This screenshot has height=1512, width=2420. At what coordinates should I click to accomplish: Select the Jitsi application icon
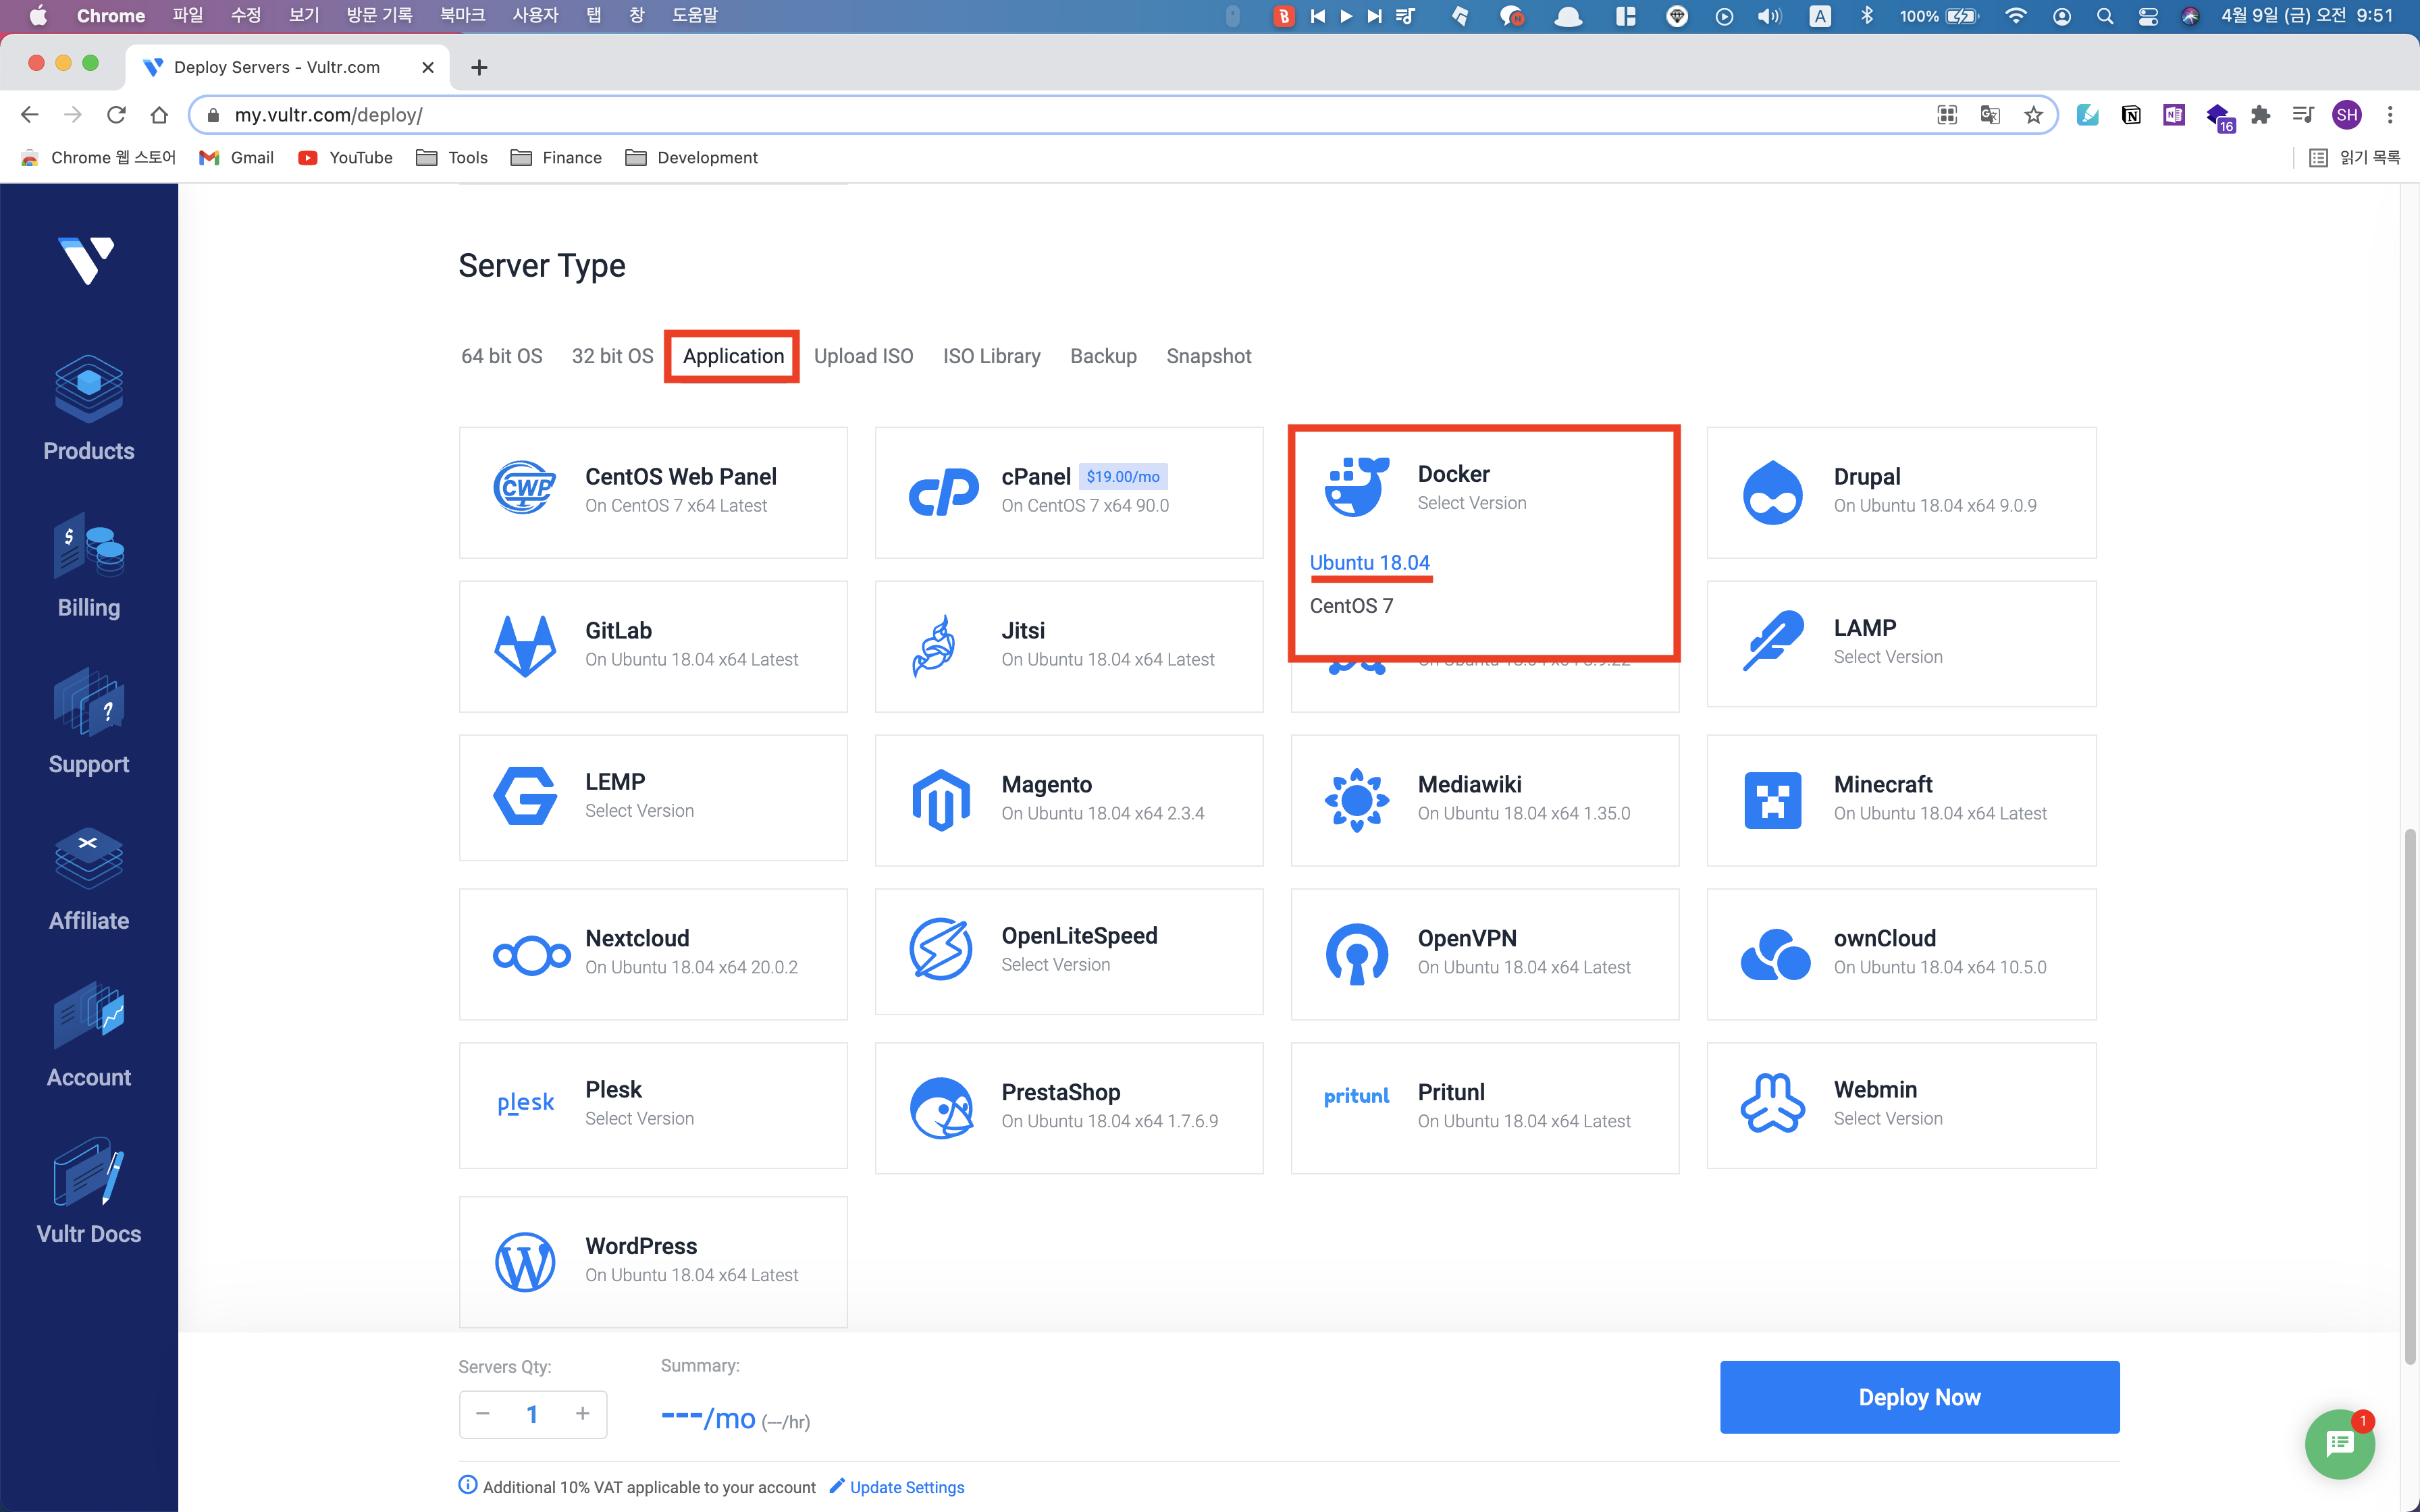click(x=934, y=646)
